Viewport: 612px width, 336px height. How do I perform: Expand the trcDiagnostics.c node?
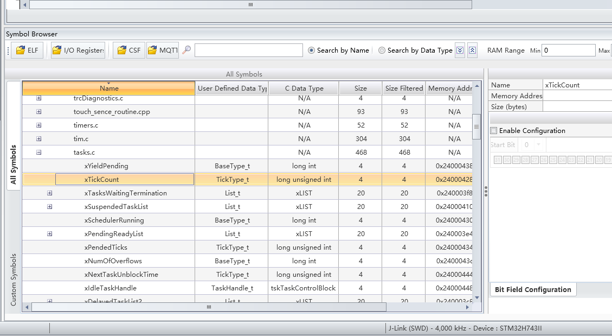pos(38,98)
